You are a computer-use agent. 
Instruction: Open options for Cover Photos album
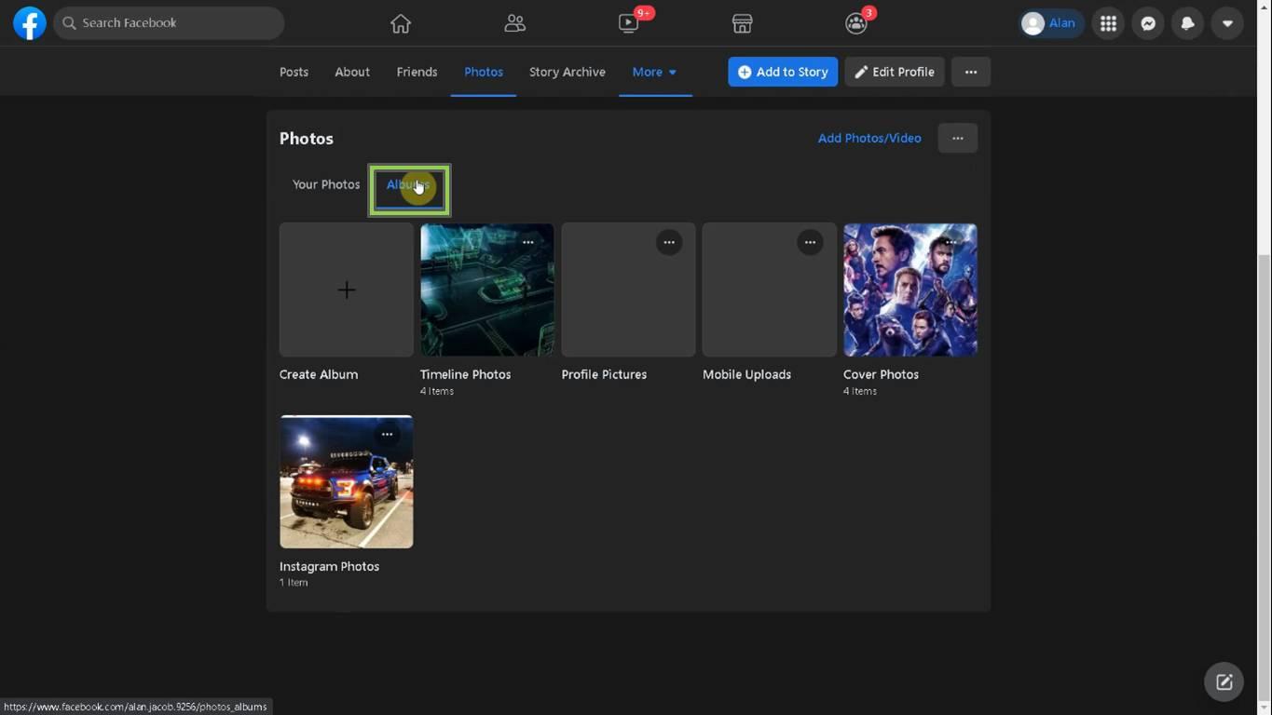pyautogui.click(x=951, y=242)
